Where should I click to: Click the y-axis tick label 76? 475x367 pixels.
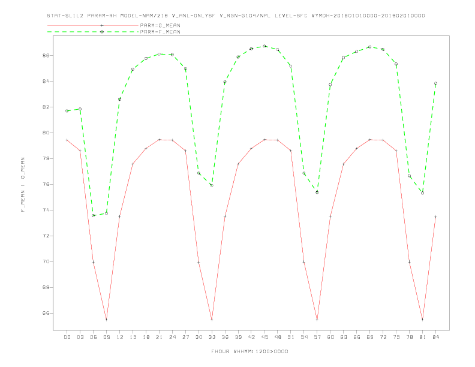pyautogui.click(x=46, y=185)
